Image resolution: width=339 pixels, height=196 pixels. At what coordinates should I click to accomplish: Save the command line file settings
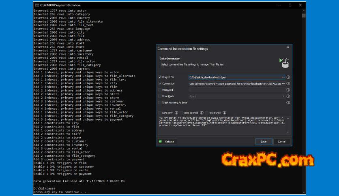coord(264,141)
